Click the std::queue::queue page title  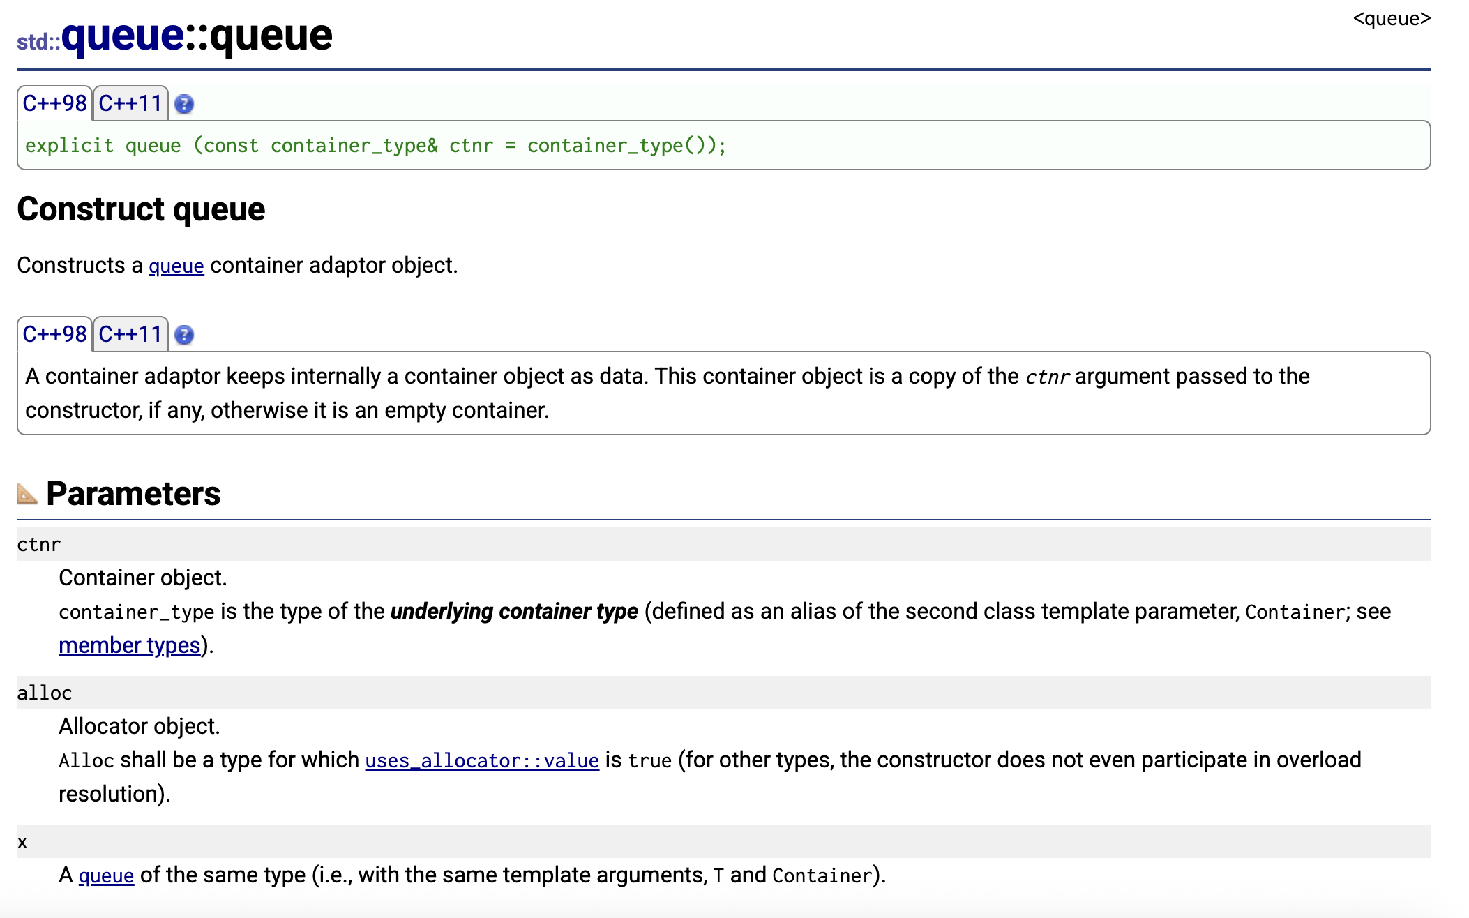coord(174,36)
